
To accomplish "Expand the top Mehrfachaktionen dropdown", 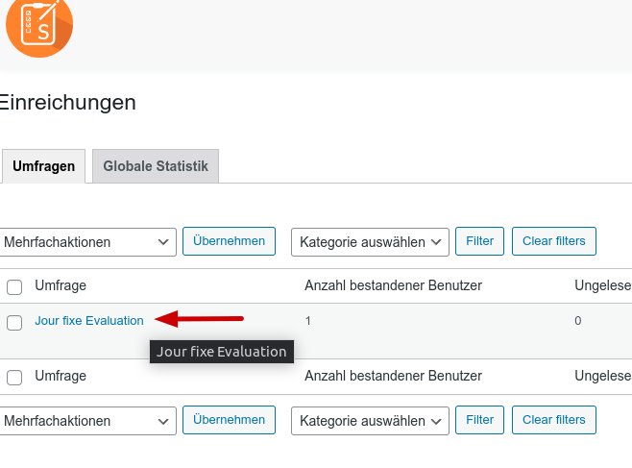I will click(x=87, y=242).
